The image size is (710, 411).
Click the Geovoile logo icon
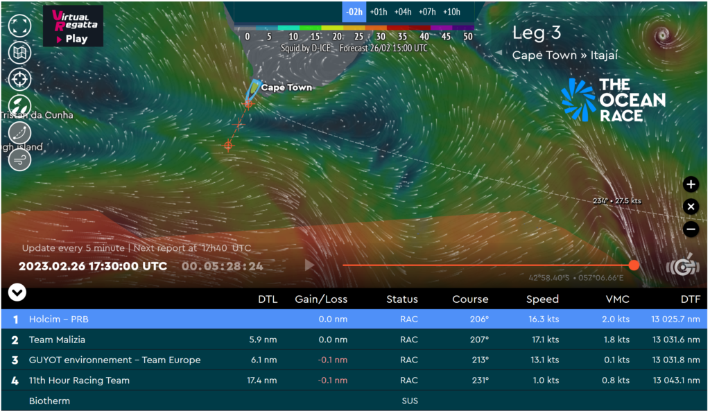click(683, 266)
